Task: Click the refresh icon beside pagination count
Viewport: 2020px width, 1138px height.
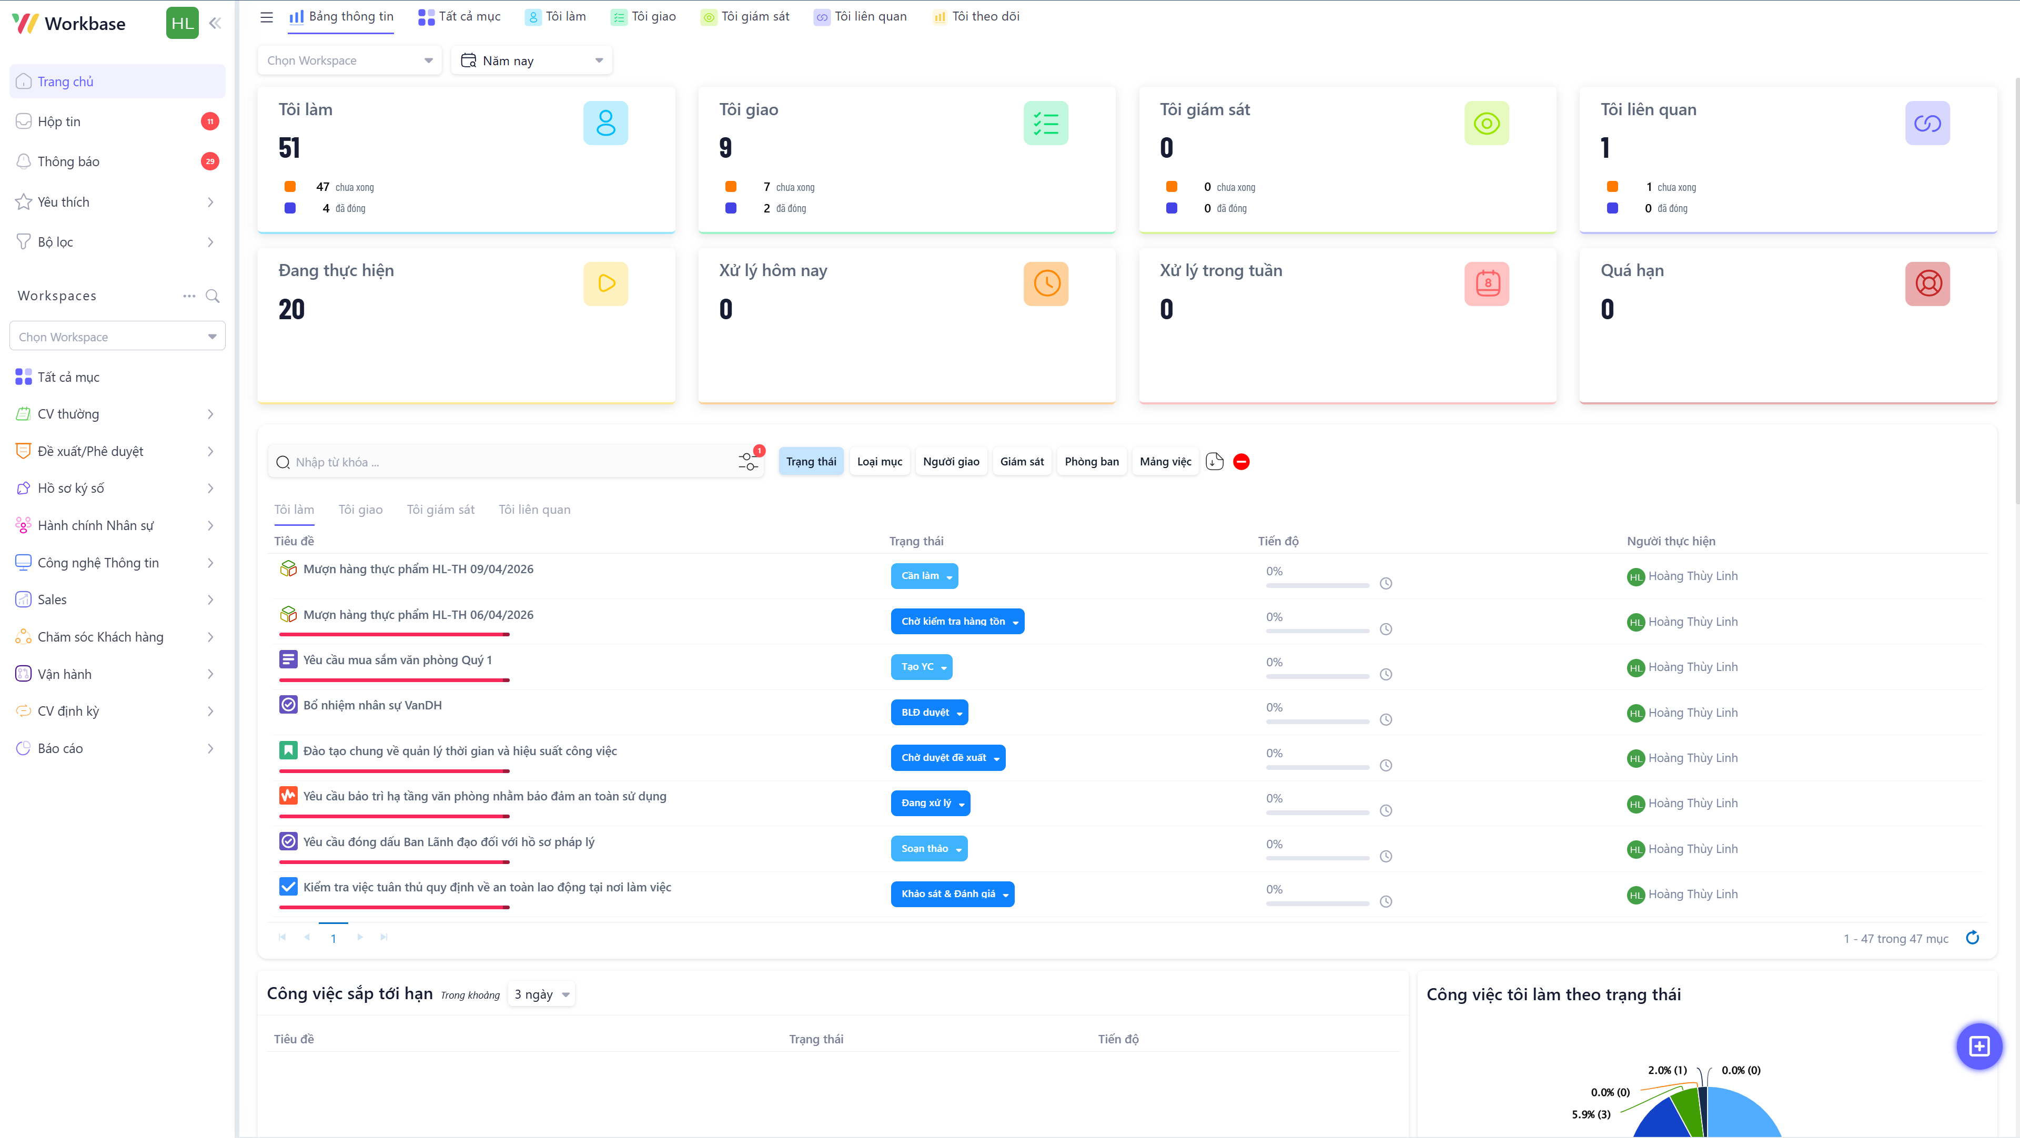Action: click(x=1972, y=938)
